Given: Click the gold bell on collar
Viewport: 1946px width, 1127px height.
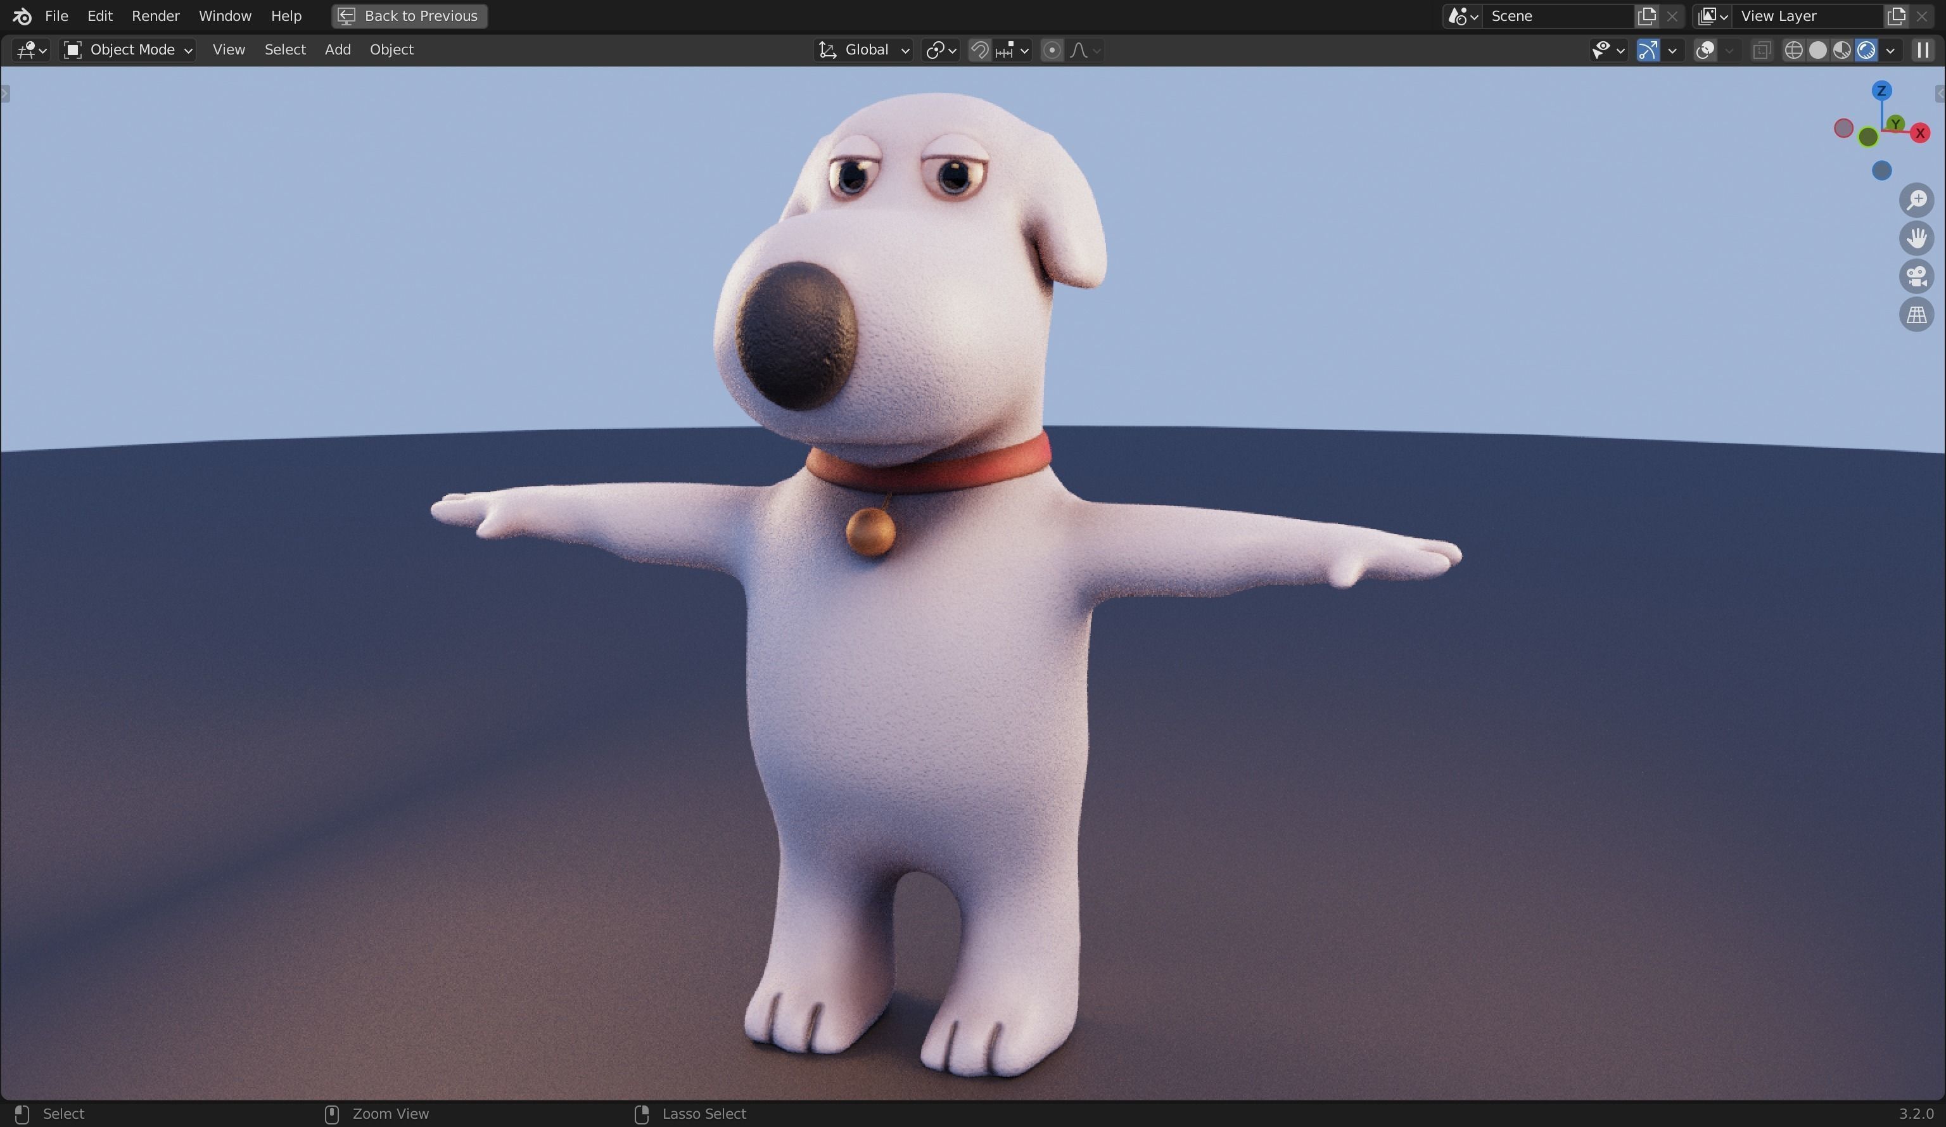Looking at the screenshot, I should click(x=870, y=532).
